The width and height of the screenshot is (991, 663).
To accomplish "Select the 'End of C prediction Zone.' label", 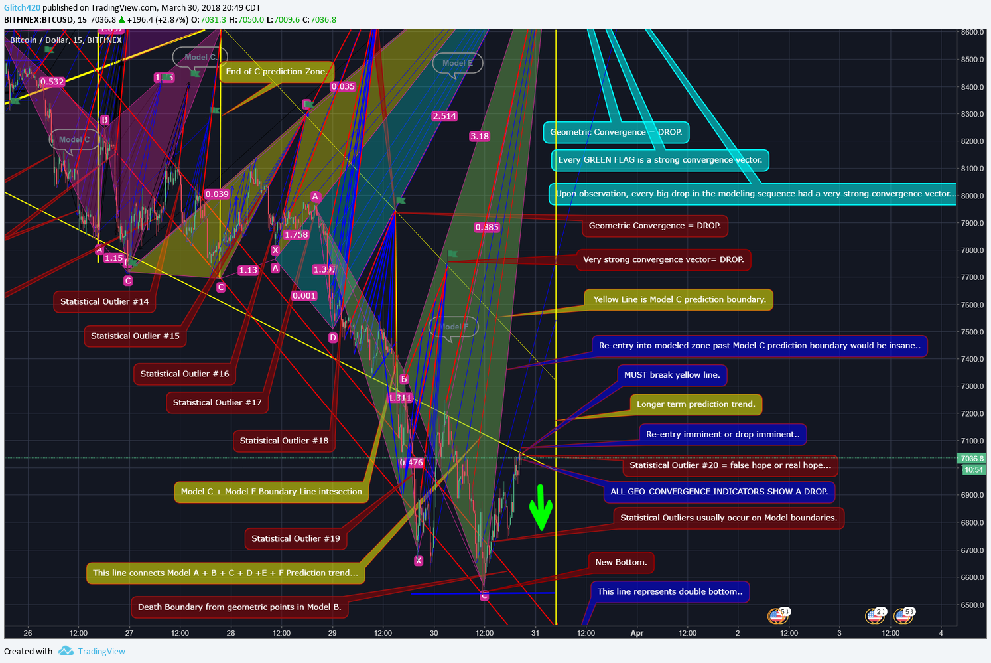I will point(277,72).
